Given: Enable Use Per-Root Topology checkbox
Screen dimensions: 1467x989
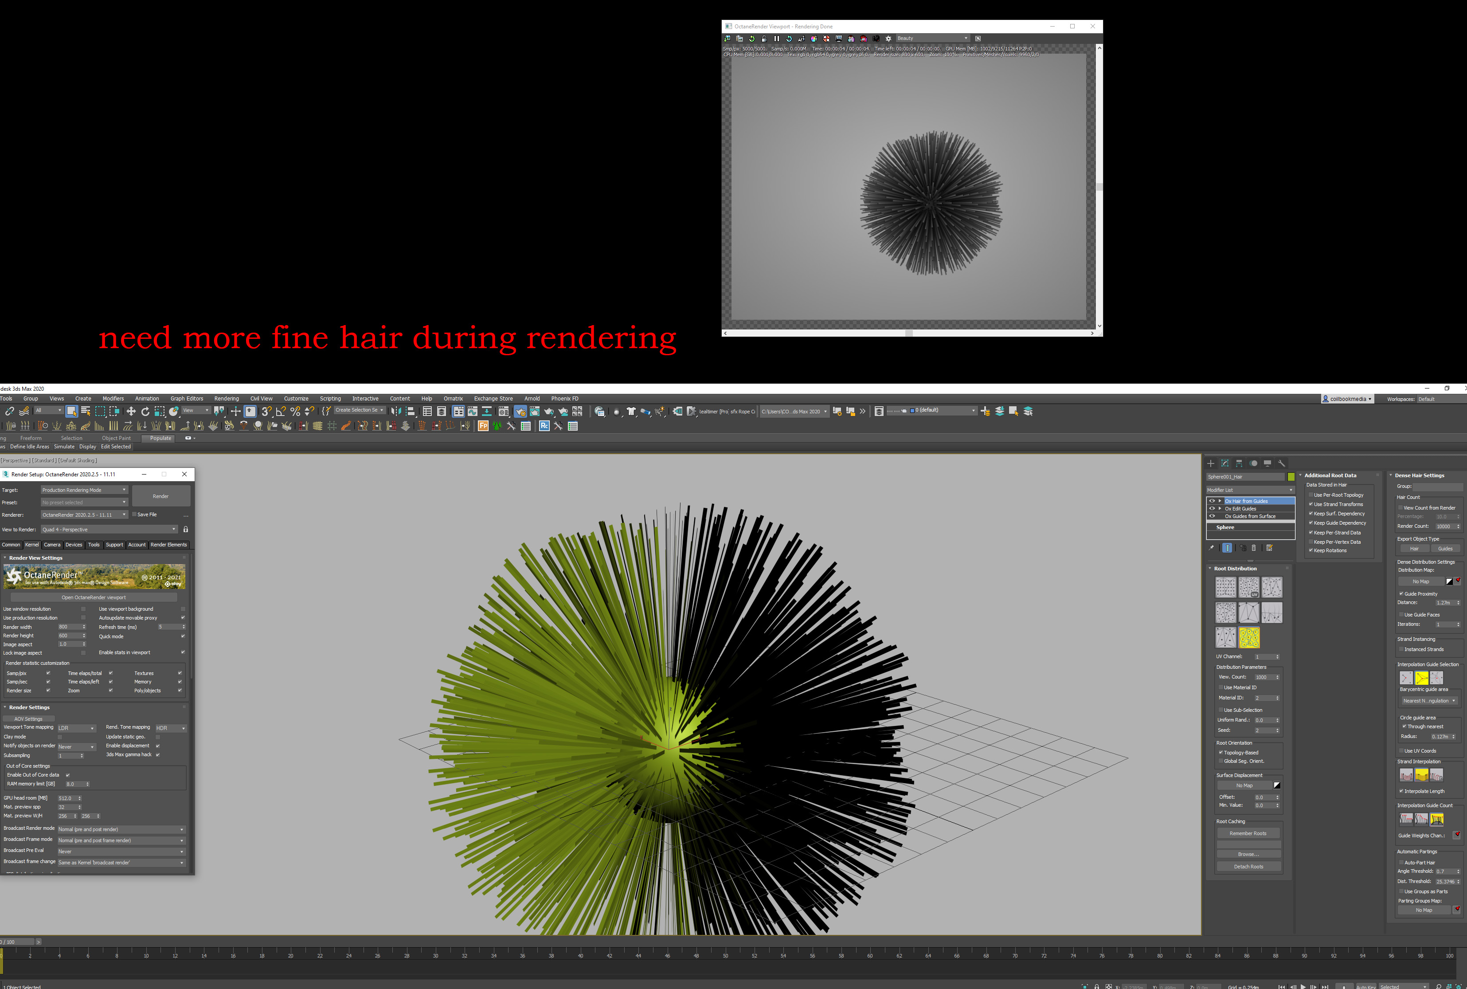Looking at the screenshot, I should [x=1311, y=495].
